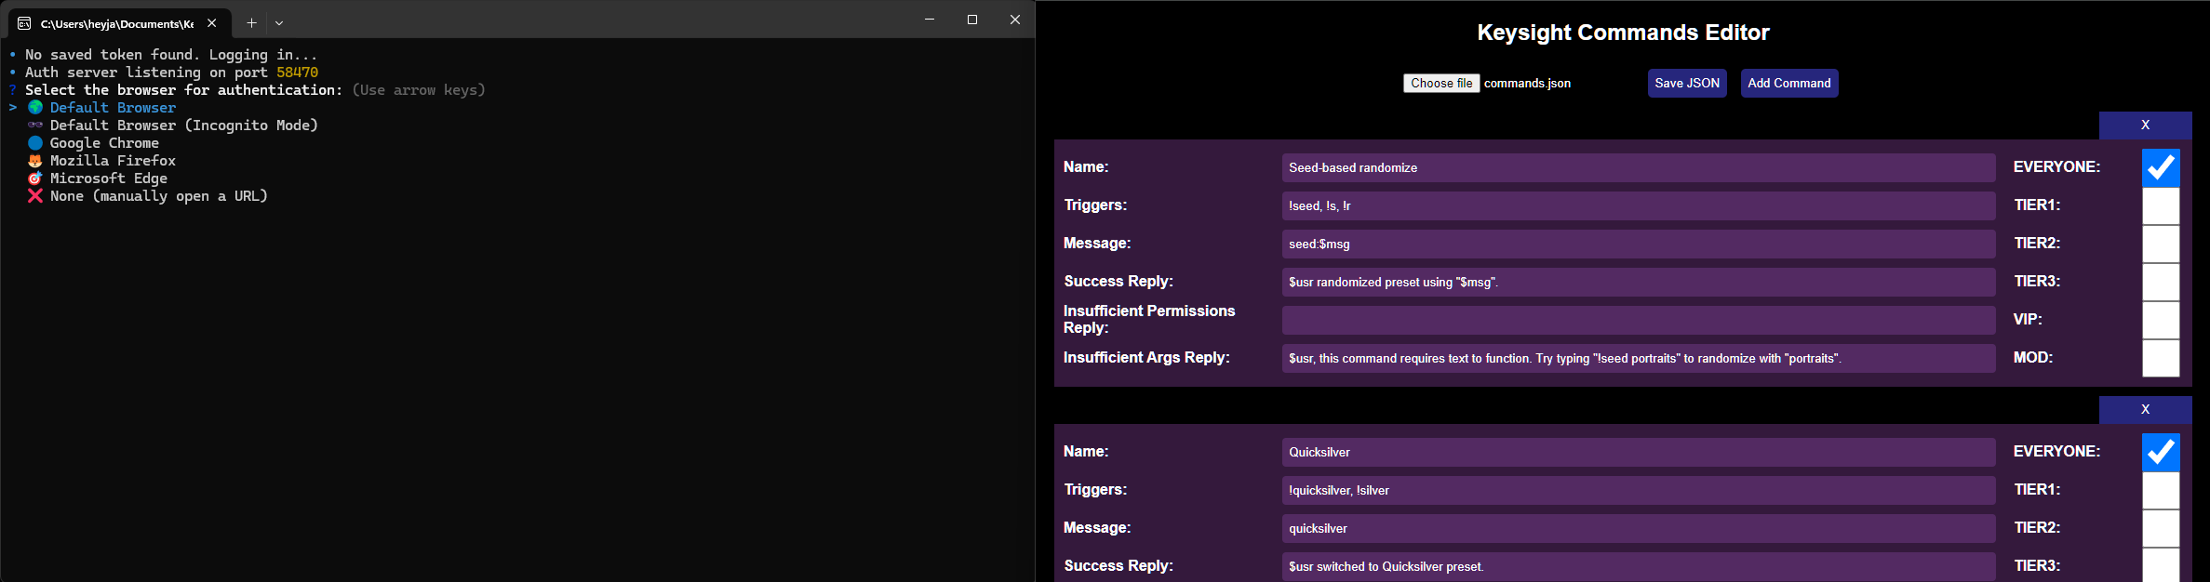Choose Mozilla Firefox for authentication
Viewport: 2210px width, 582px height.
pyautogui.click(x=113, y=161)
